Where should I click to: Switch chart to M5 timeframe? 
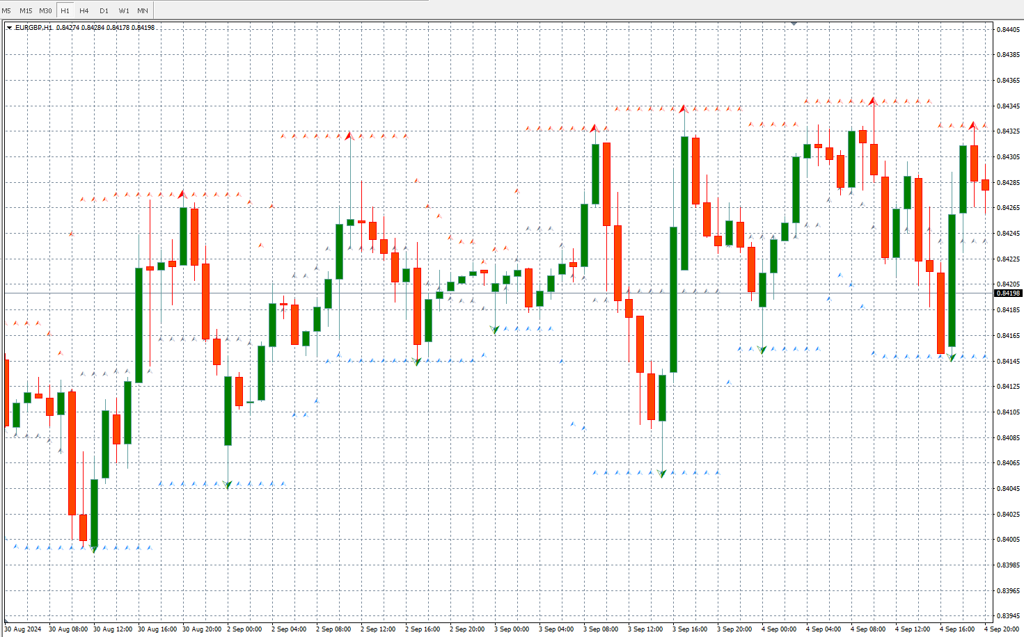(6, 10)
